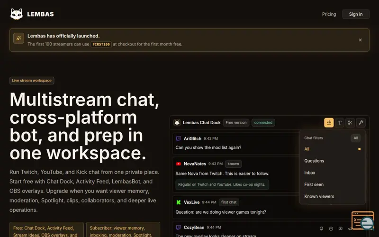Click the Chat filters heading
Image resolution: width=379 pixels, height=237 pixels.
pyautogui.click(x=314, y=138)
